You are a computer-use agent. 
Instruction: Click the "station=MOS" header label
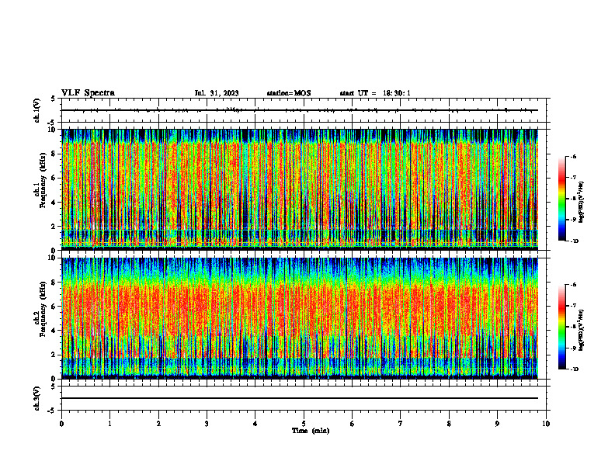(289, 93)
